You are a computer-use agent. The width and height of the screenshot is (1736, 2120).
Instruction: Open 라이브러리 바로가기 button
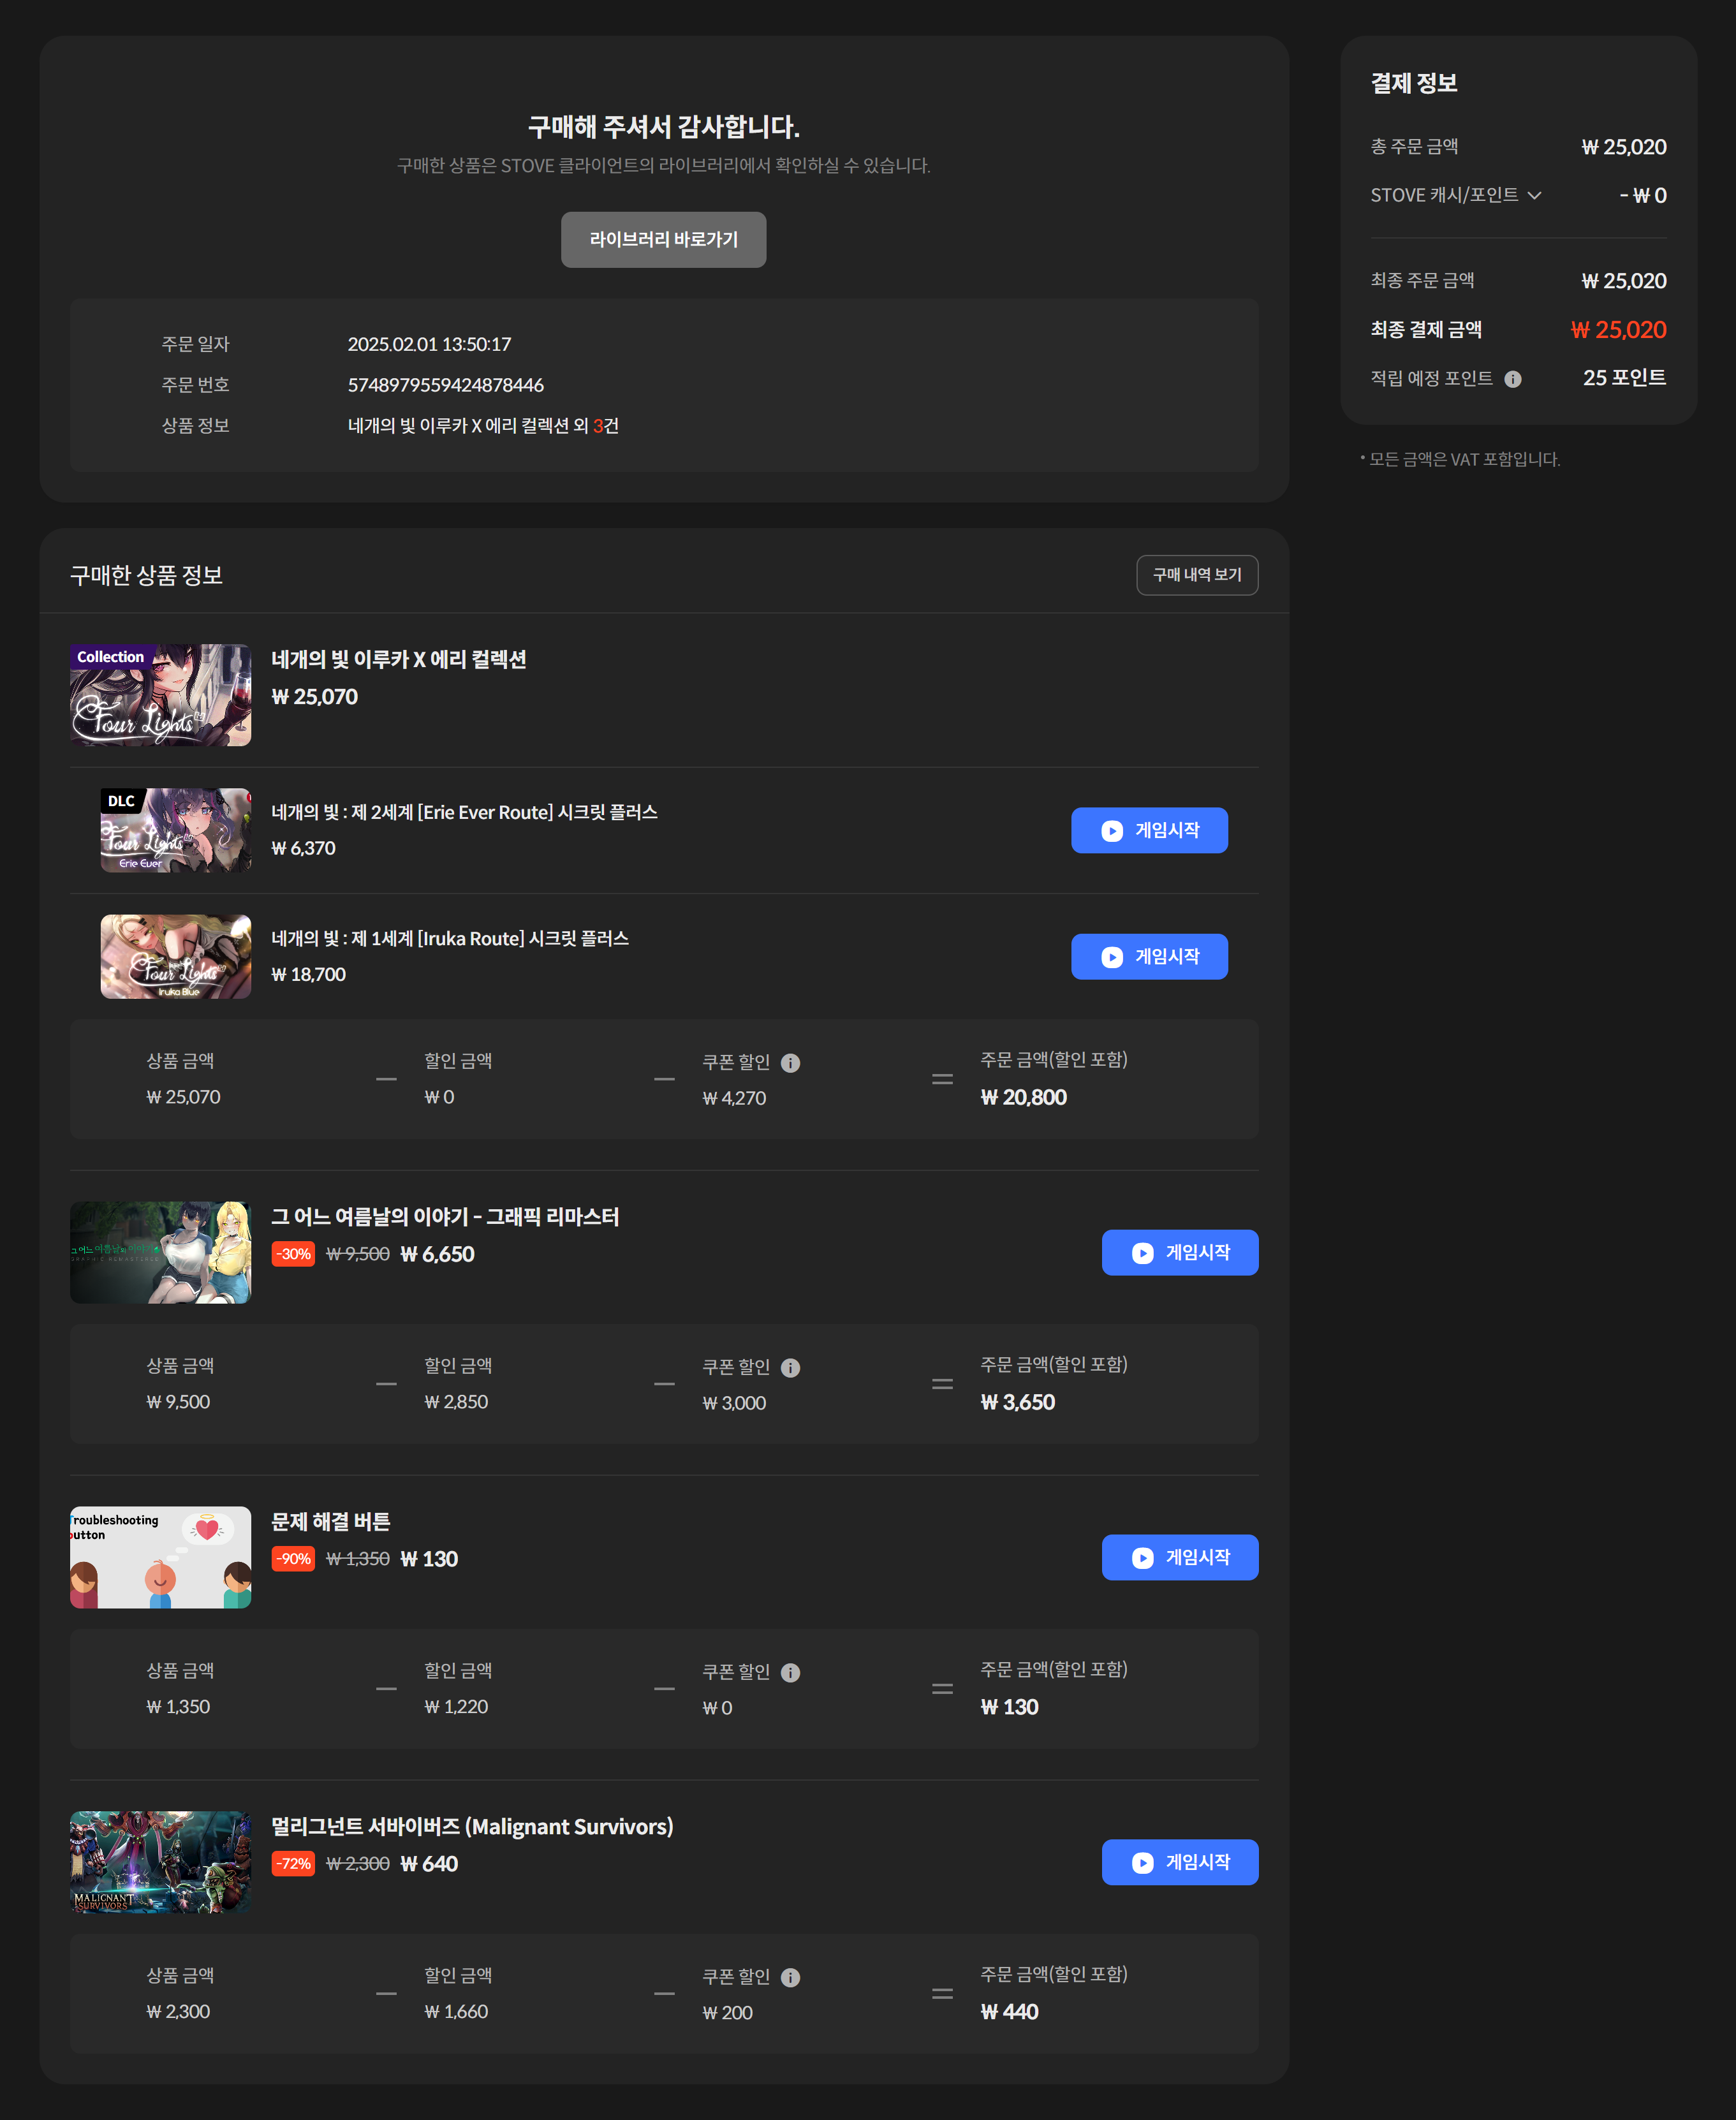(663, 240)
